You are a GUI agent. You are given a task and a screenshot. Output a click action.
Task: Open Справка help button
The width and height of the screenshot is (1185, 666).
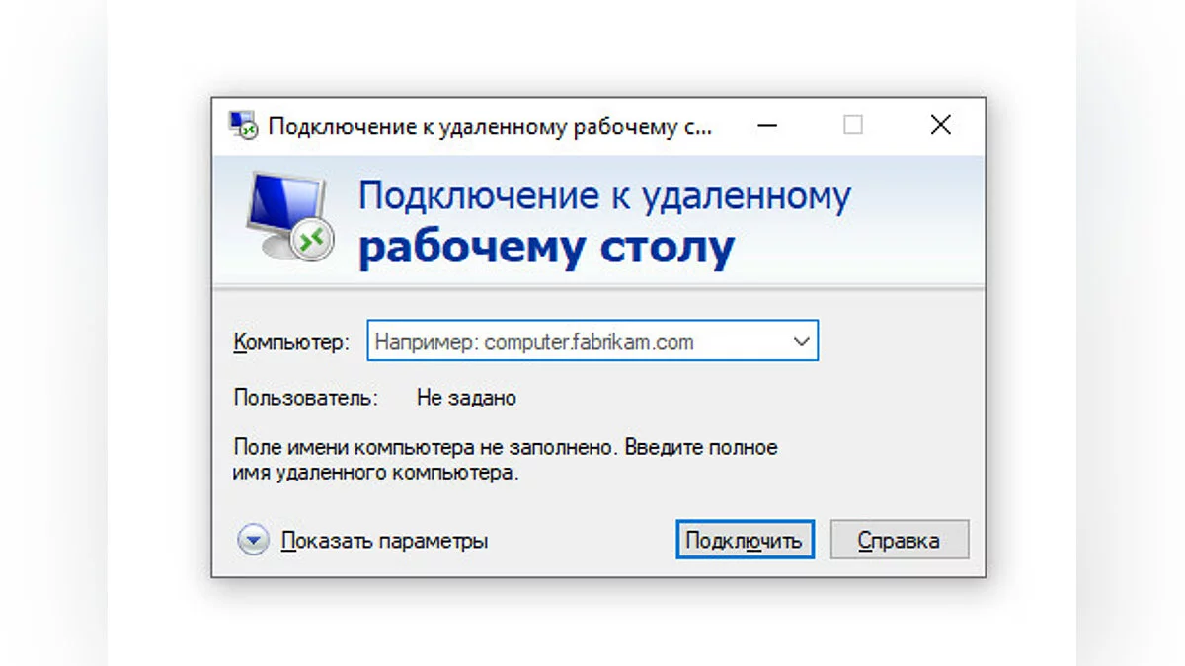pyautogui.click(x=899, y=540)
